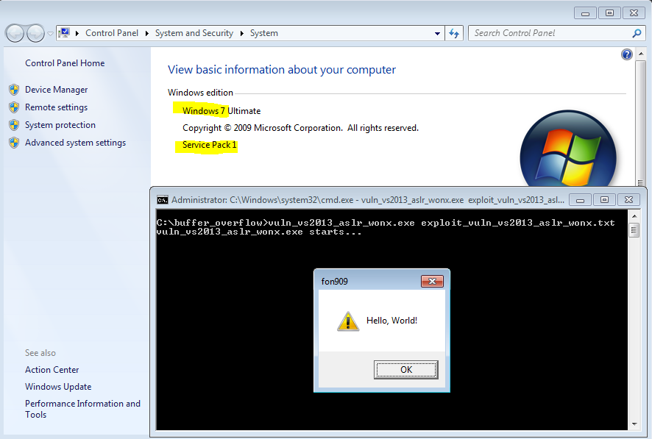Open the recent pages dropdown arrow
The image size is (652, 439).
click(x=50, y=34)
